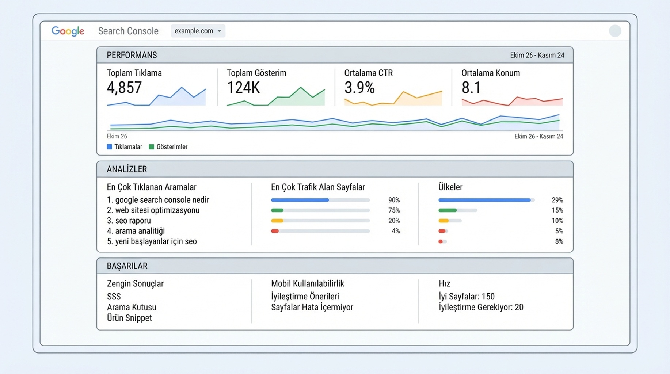Click the 4% red pages bar
Viewport: 670px width, 374px height.
click(x=320, y=231)
